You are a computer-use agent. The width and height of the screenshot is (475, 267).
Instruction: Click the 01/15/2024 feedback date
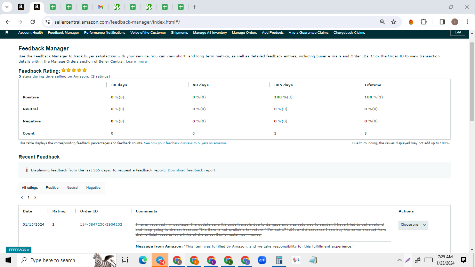pos(34,225)
